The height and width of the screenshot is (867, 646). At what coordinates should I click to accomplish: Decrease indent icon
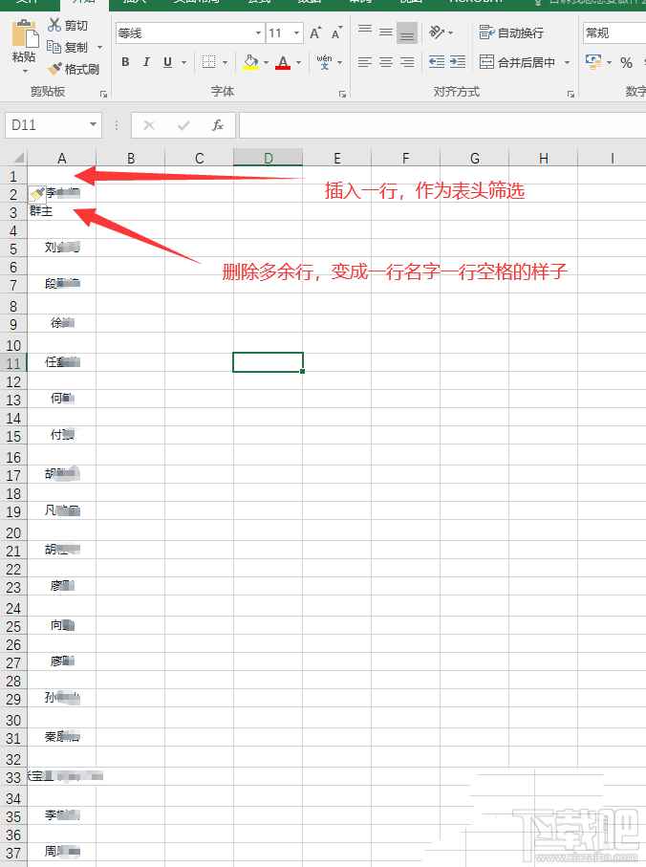437,62
